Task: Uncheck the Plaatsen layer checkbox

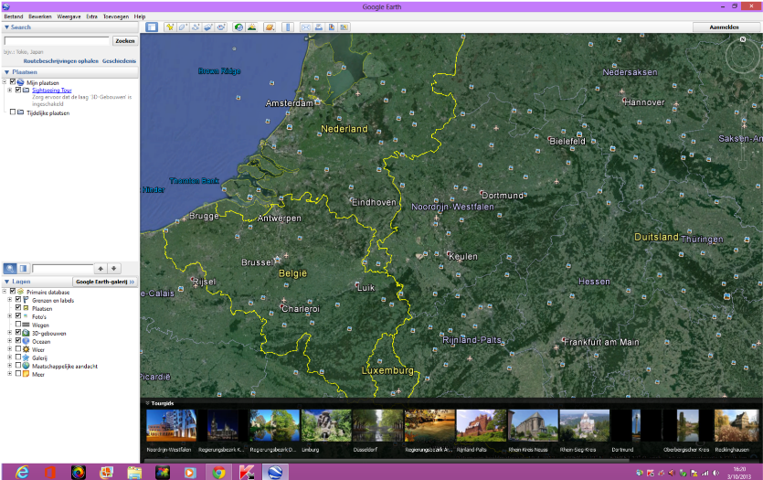Action: click(18, 308)
